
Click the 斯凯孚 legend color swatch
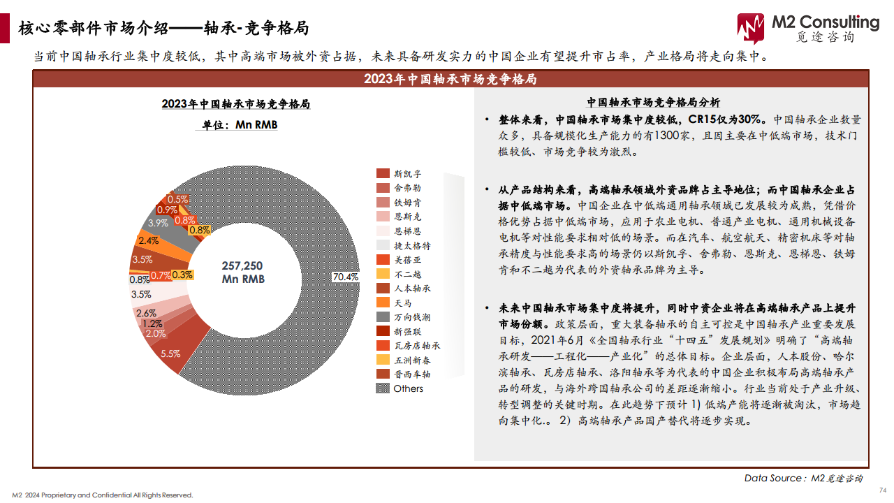click(383, 173)
